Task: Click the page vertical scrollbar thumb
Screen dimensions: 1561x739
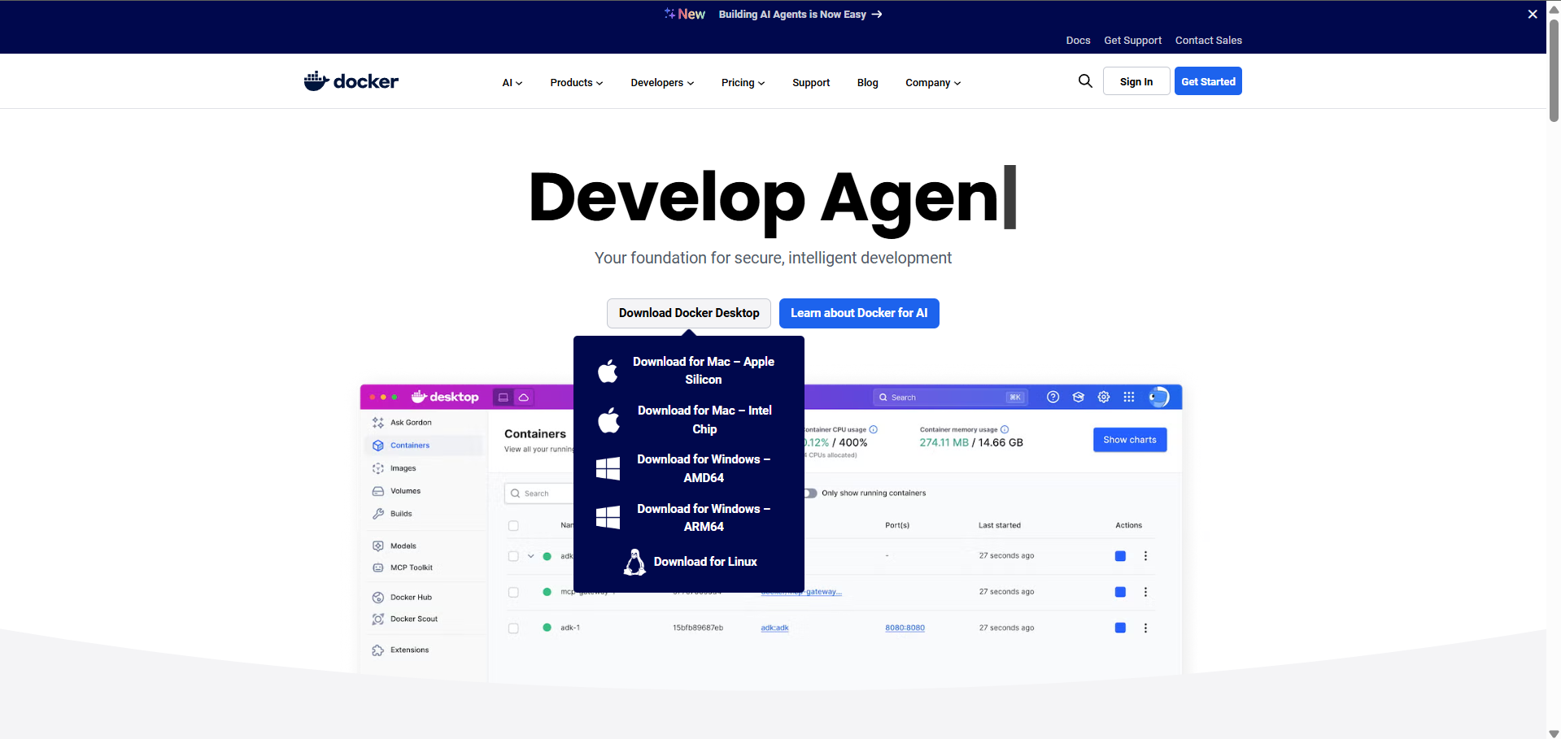Action: pos(1554,73)
